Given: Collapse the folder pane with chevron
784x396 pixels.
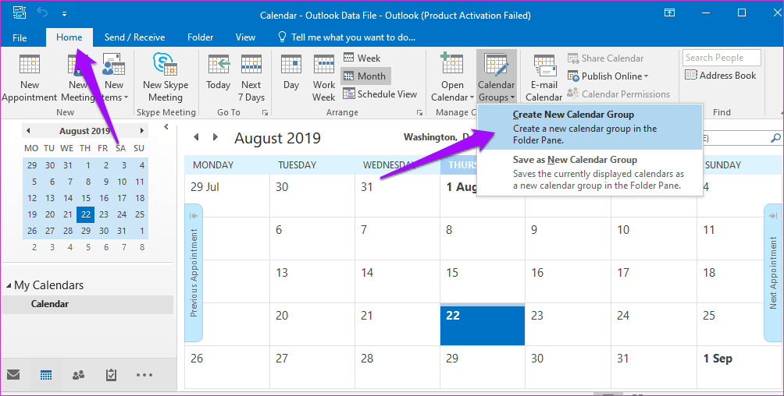Looking at the screenshot, I should [x=166, y=127].
